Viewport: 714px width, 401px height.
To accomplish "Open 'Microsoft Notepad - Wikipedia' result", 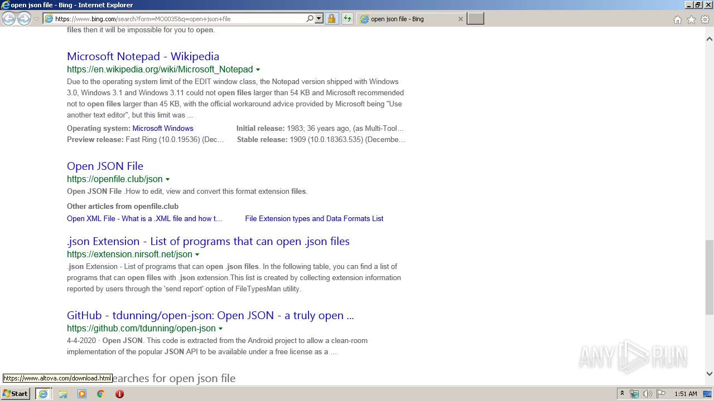I will pos(143,56).
